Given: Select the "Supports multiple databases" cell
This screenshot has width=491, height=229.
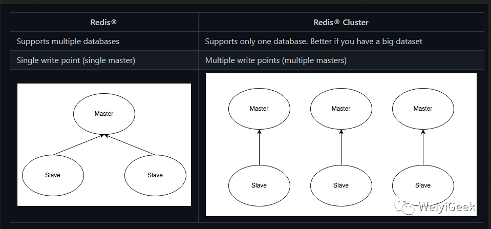Looking at the screenshot, I should click(68, 41).
